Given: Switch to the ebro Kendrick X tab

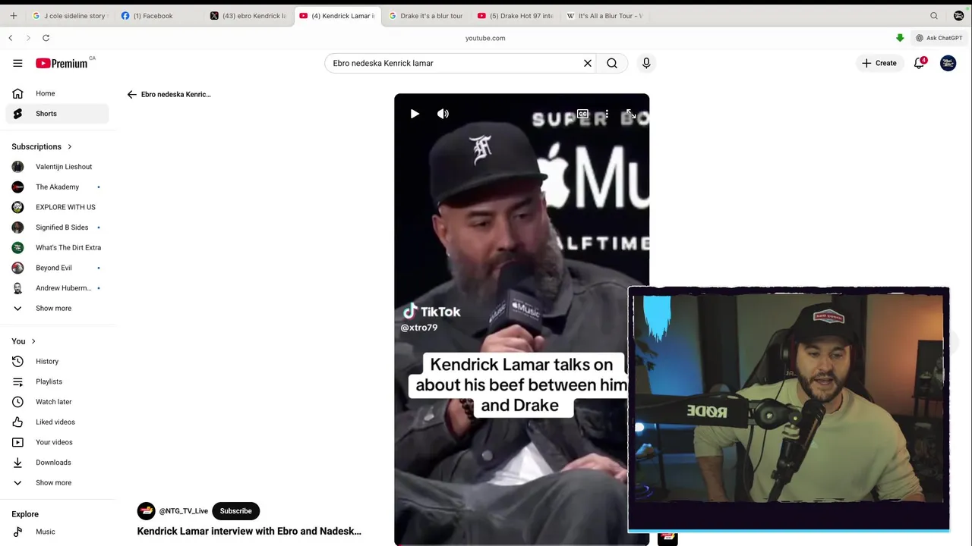Looking at the screenshot, I should 248,15.
